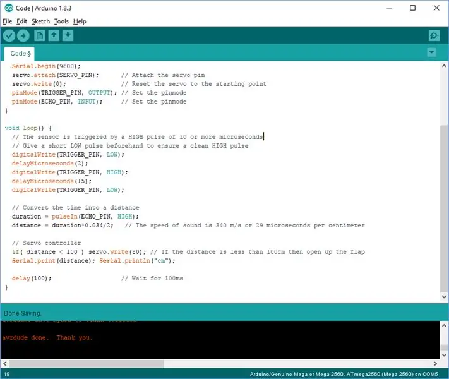
Task: Click the Serial.print(distance) statement
Action: pos(54,261)
